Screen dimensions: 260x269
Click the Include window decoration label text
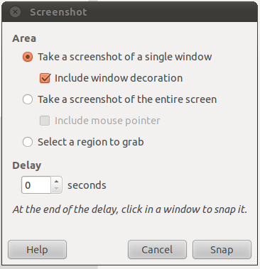[119, 78]
